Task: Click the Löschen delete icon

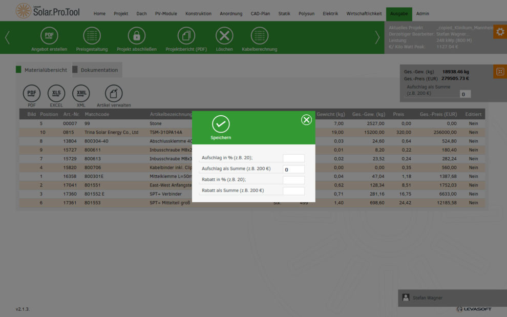Action: click(224, 36)
